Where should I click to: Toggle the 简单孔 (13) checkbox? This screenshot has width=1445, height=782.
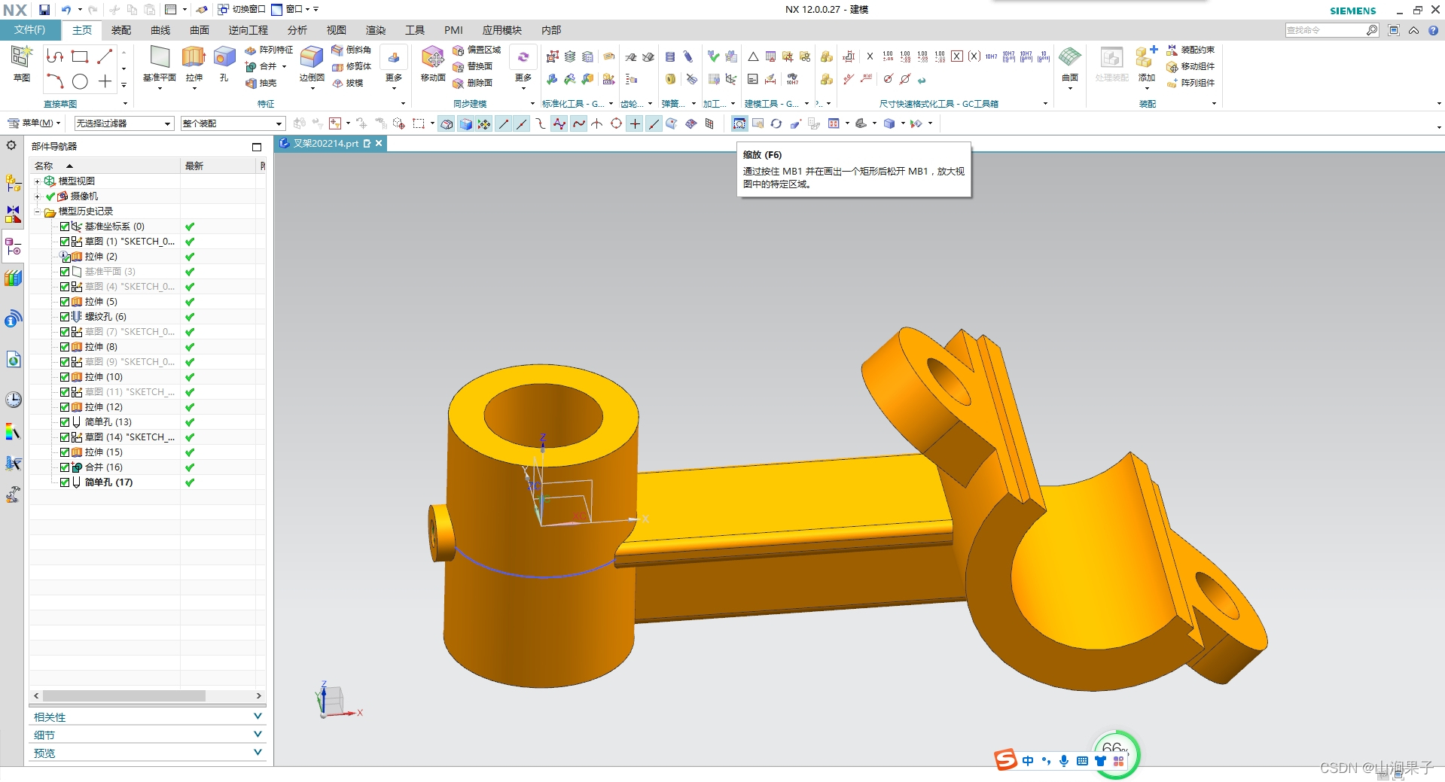click(65, 422)
